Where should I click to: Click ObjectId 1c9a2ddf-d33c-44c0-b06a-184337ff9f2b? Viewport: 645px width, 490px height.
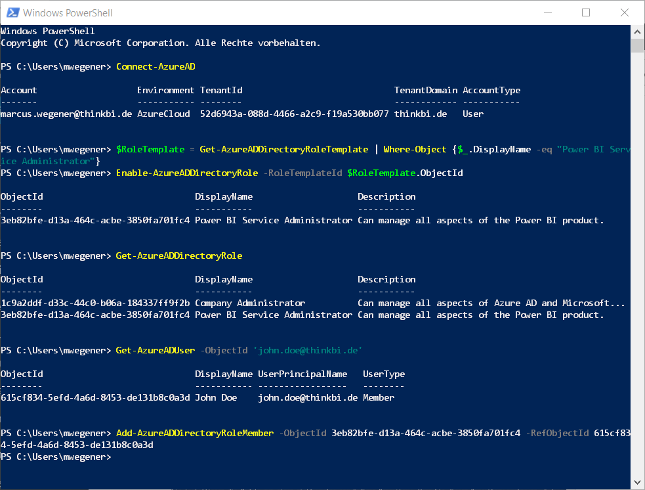pyautogui.click(x=95, y=303)
